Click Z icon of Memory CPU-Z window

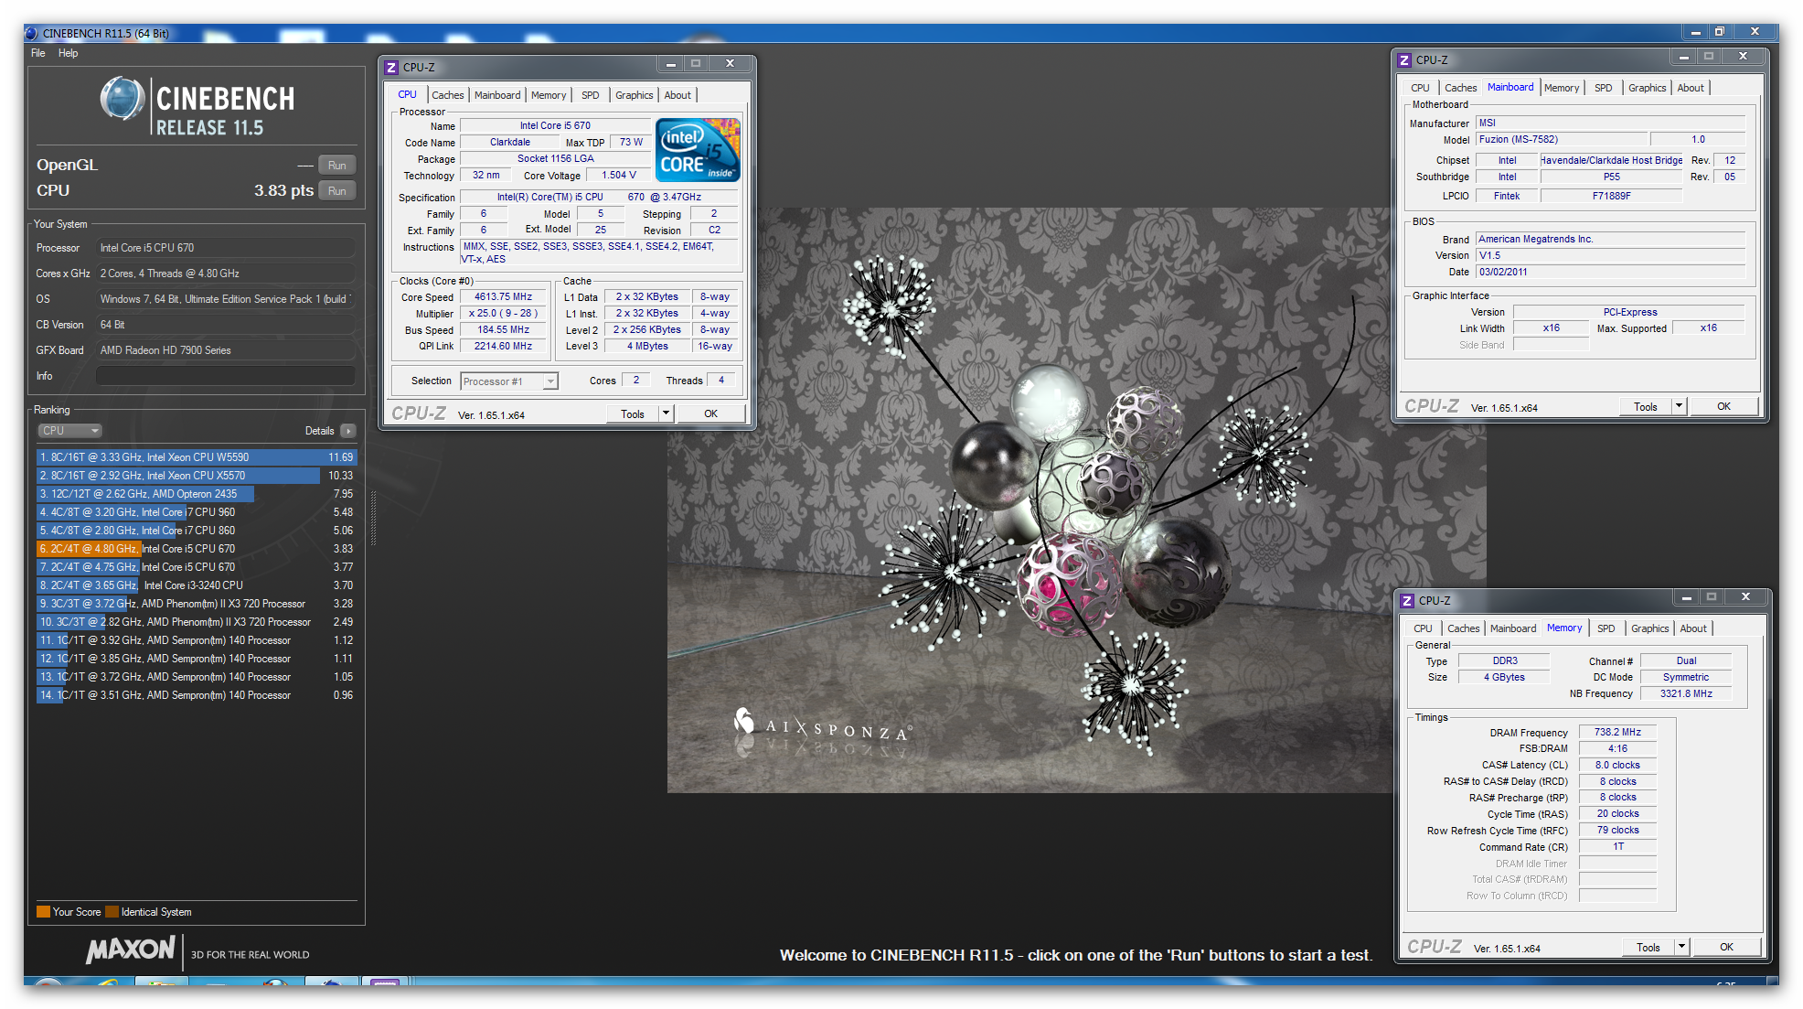click(1407, 600)
